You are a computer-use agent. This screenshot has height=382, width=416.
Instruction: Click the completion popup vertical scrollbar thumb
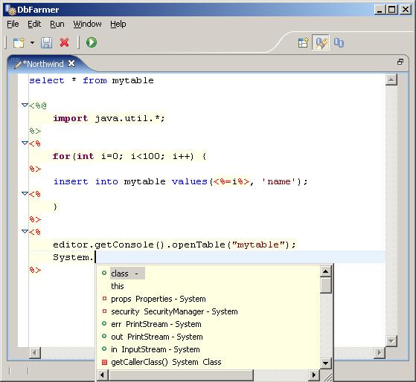tap(325, 285)
